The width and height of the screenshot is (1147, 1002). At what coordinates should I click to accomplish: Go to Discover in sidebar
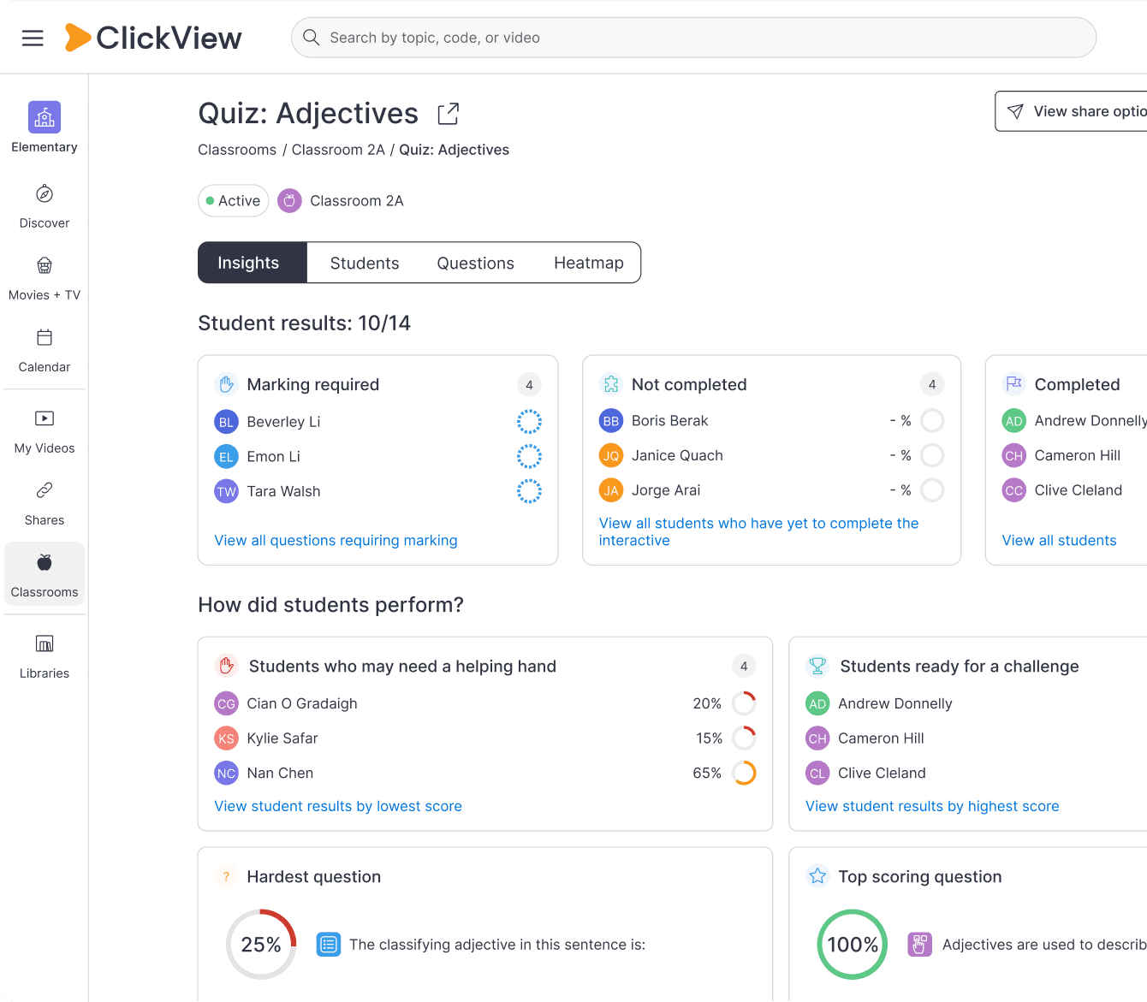[45, 206]
